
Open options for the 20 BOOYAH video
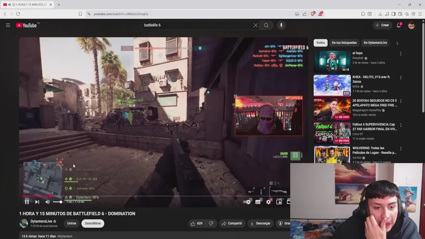[401, 101]
